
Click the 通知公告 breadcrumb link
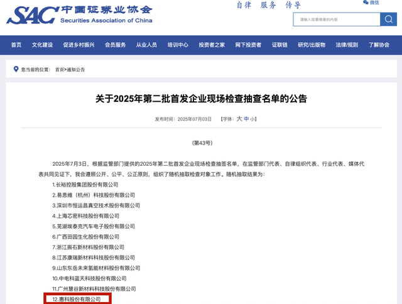[75, 70]
